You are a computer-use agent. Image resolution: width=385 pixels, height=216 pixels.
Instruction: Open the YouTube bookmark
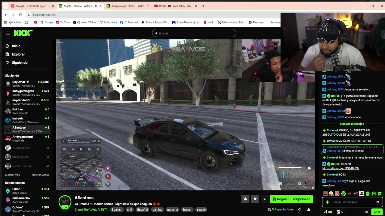[x=63, y=22]
